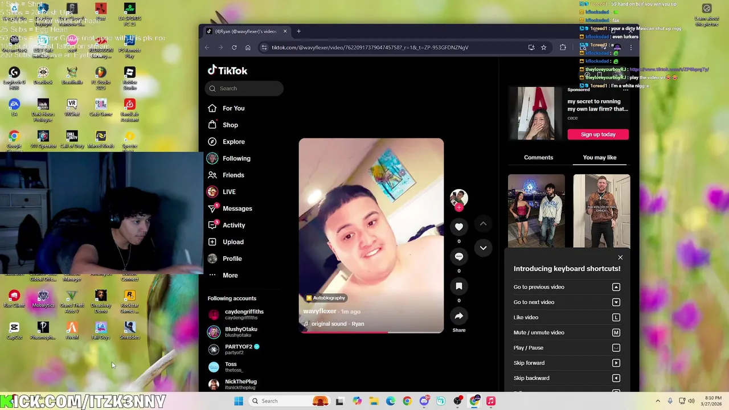Go to TikTok LIVE
729x410 pixels.
[222, 192]
